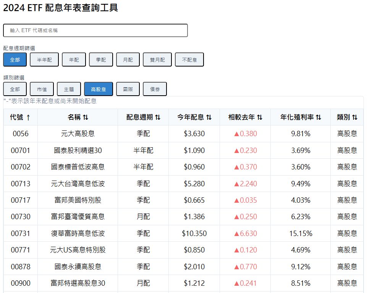Click name 富邦美國特別股
The height and width of the screenshot is (293, 367).
click(x=78, y=200)
